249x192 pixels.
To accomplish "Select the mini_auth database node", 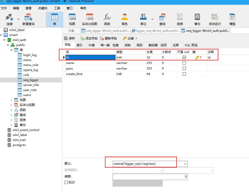I will click(19, 40).
